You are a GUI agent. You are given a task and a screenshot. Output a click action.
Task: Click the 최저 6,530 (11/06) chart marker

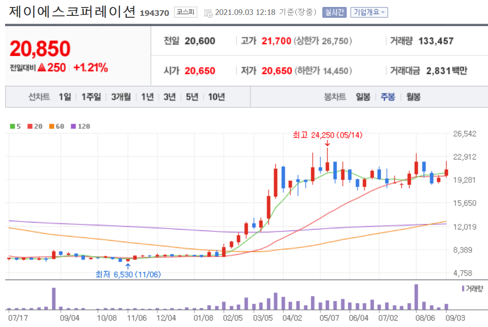pyautogui.click(x=128, y=274)
